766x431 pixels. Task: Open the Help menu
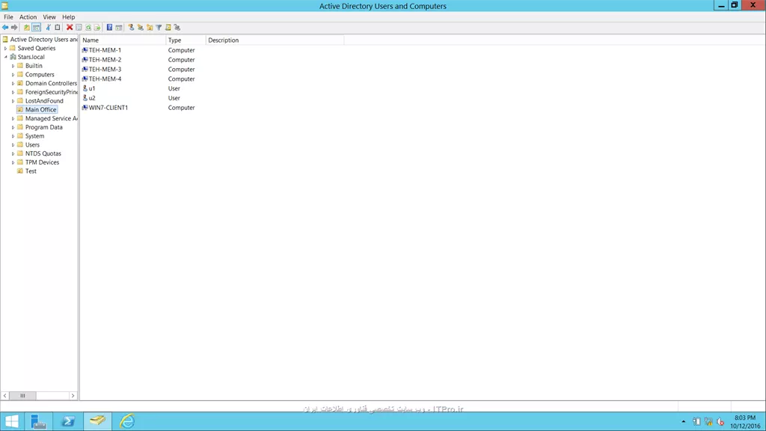click(68, 17)
